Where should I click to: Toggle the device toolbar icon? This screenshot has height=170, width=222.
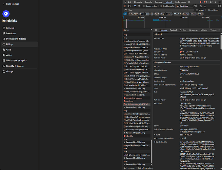(x=129, y=2)
